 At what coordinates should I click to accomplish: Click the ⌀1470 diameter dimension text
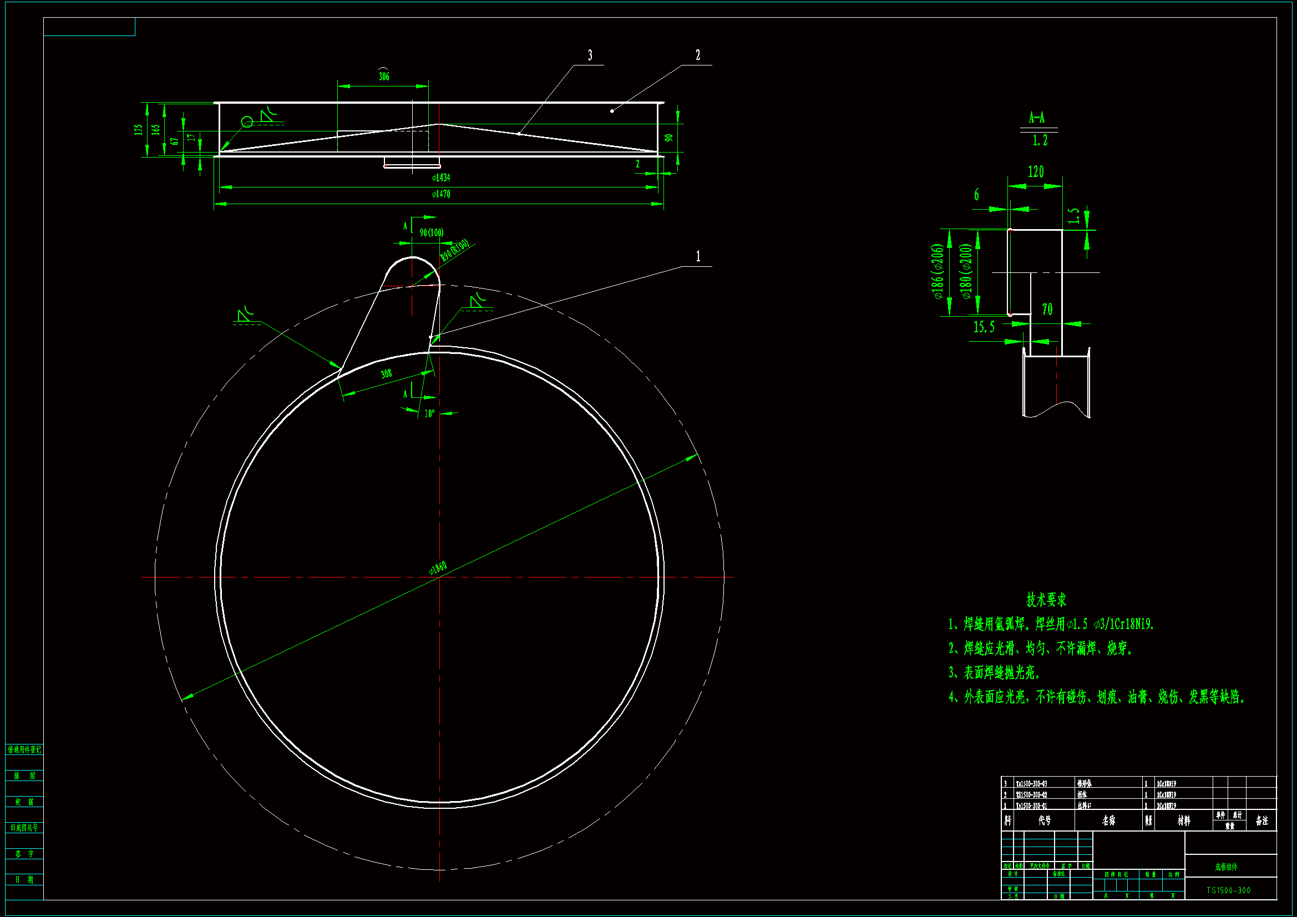[x=441, y=194]
